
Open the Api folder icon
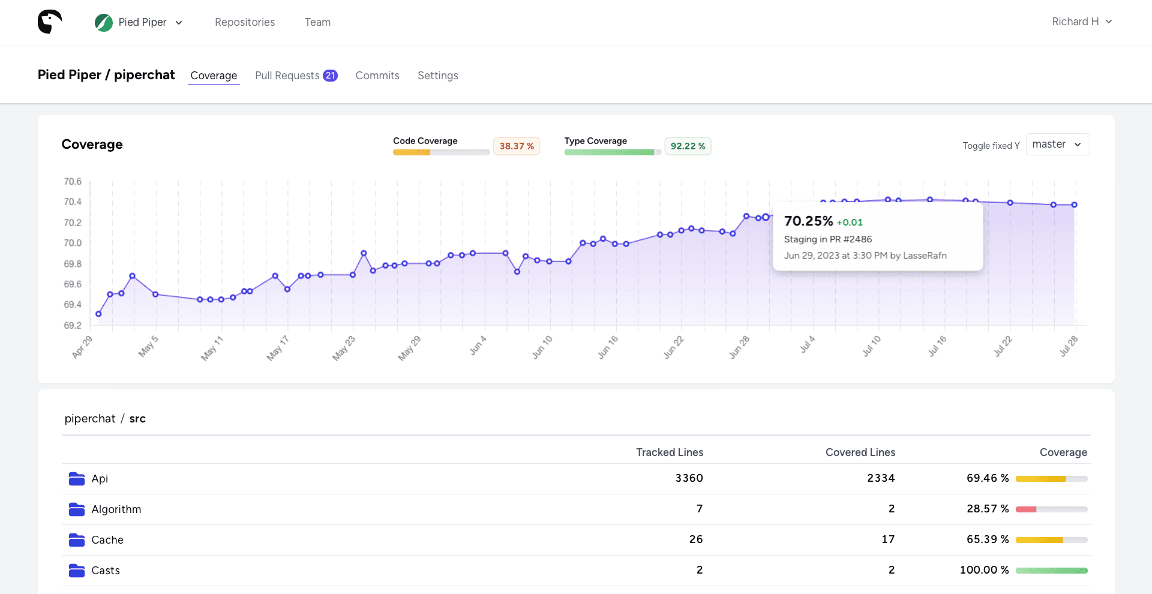coord(76,478)
